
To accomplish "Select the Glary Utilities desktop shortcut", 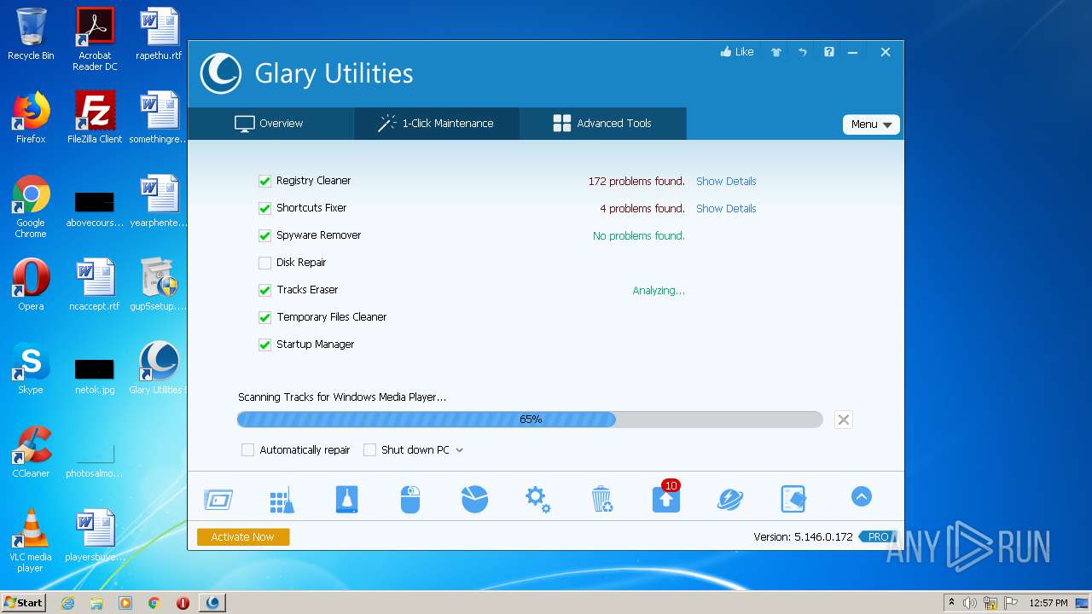I will 159,368.
